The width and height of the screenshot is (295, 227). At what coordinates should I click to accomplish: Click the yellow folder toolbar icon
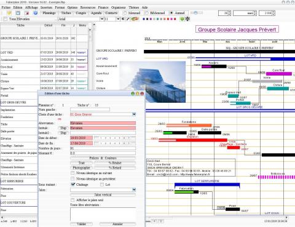[9, 13]
